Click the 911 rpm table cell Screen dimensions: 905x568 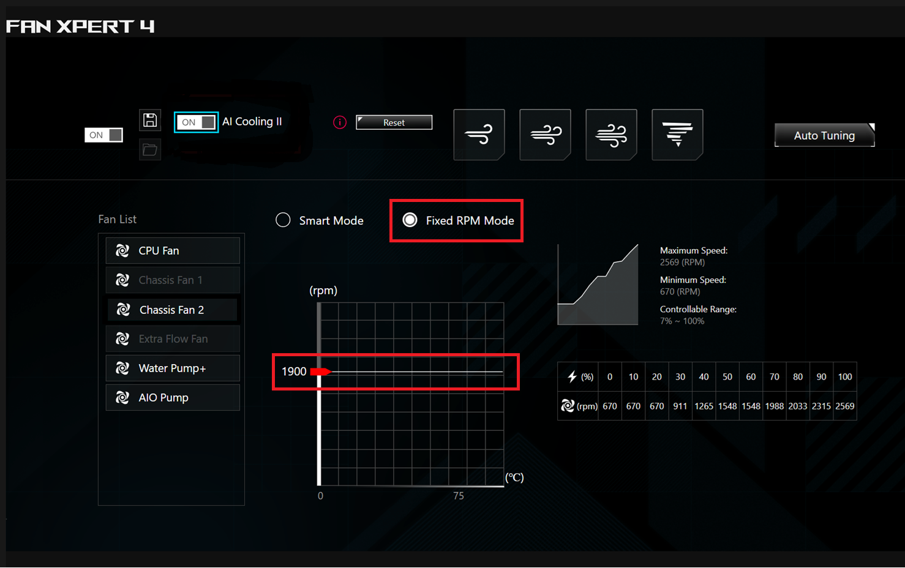pos(680,406)
